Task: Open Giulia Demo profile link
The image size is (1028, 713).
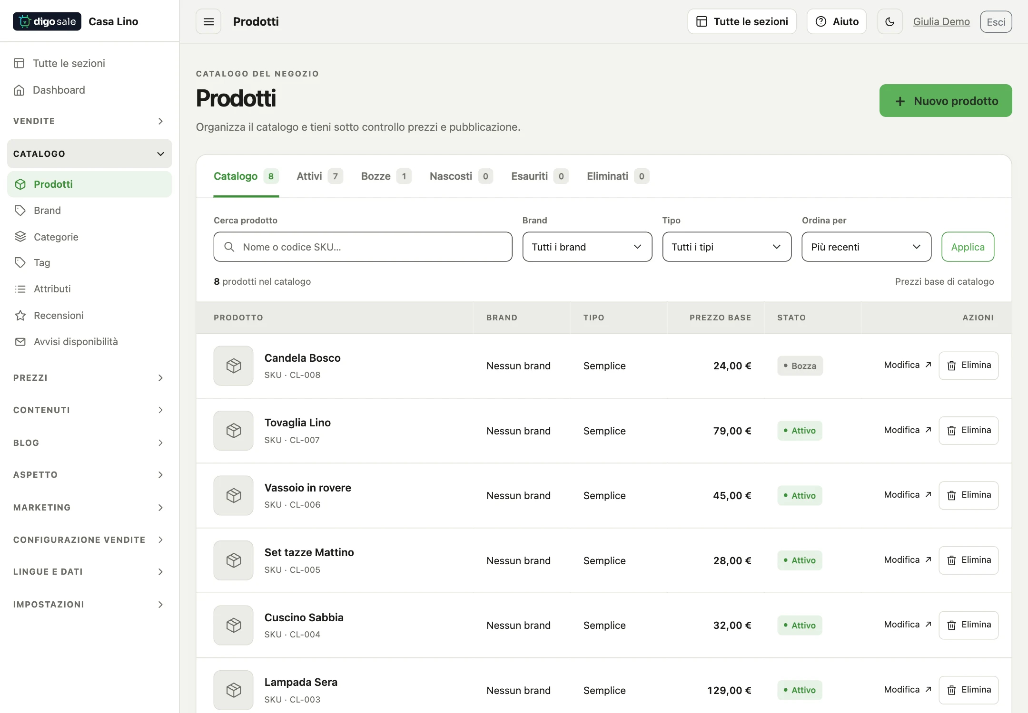Action: (x=941, y=21)
